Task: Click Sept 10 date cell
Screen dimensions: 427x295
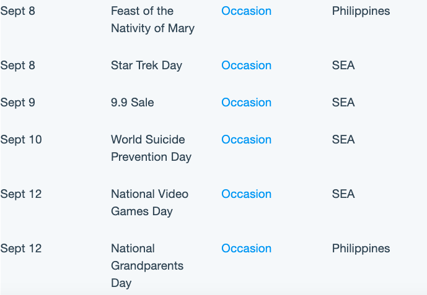Action: click(x=21, y=140)
